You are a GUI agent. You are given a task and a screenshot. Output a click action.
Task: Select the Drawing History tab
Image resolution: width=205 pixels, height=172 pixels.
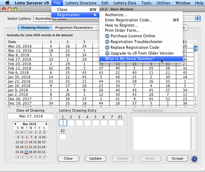35,27
